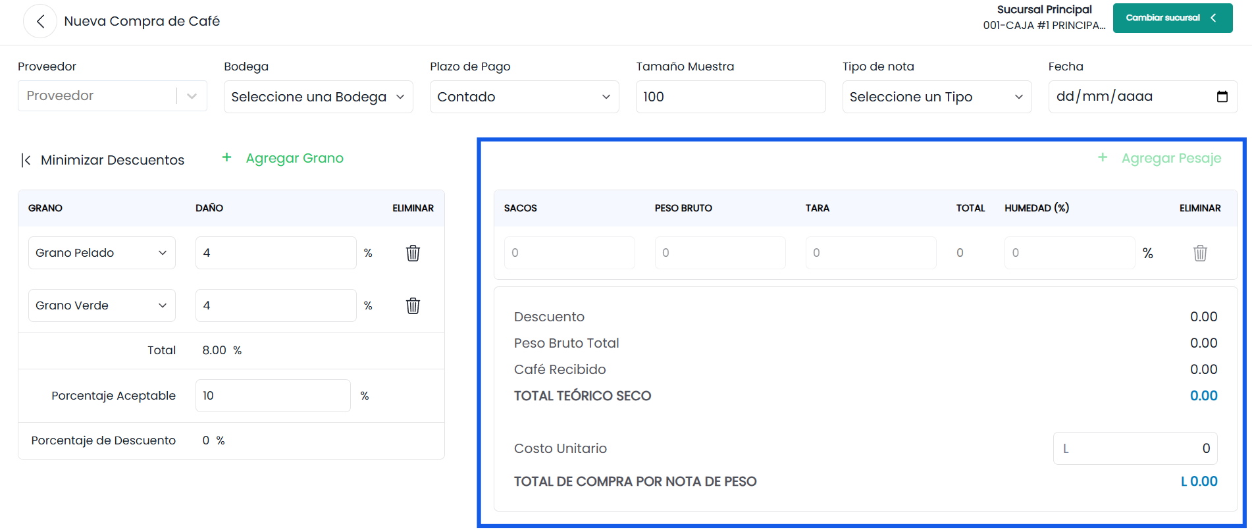Open the Proveedor dropdown
The width and height of the screenshot is (1252, 530).
tap(113, 96)
